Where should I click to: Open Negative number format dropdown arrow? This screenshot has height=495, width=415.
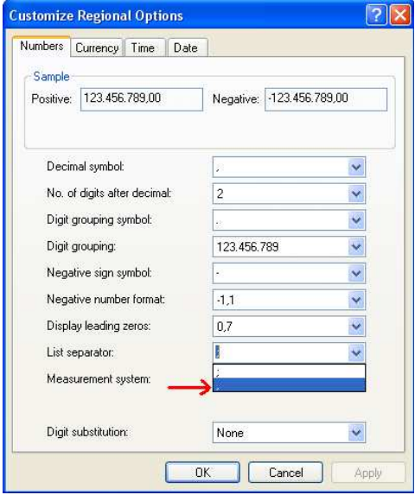tap(356, 300)
